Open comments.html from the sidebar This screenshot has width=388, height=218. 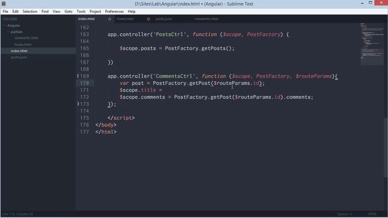point(26,38)
